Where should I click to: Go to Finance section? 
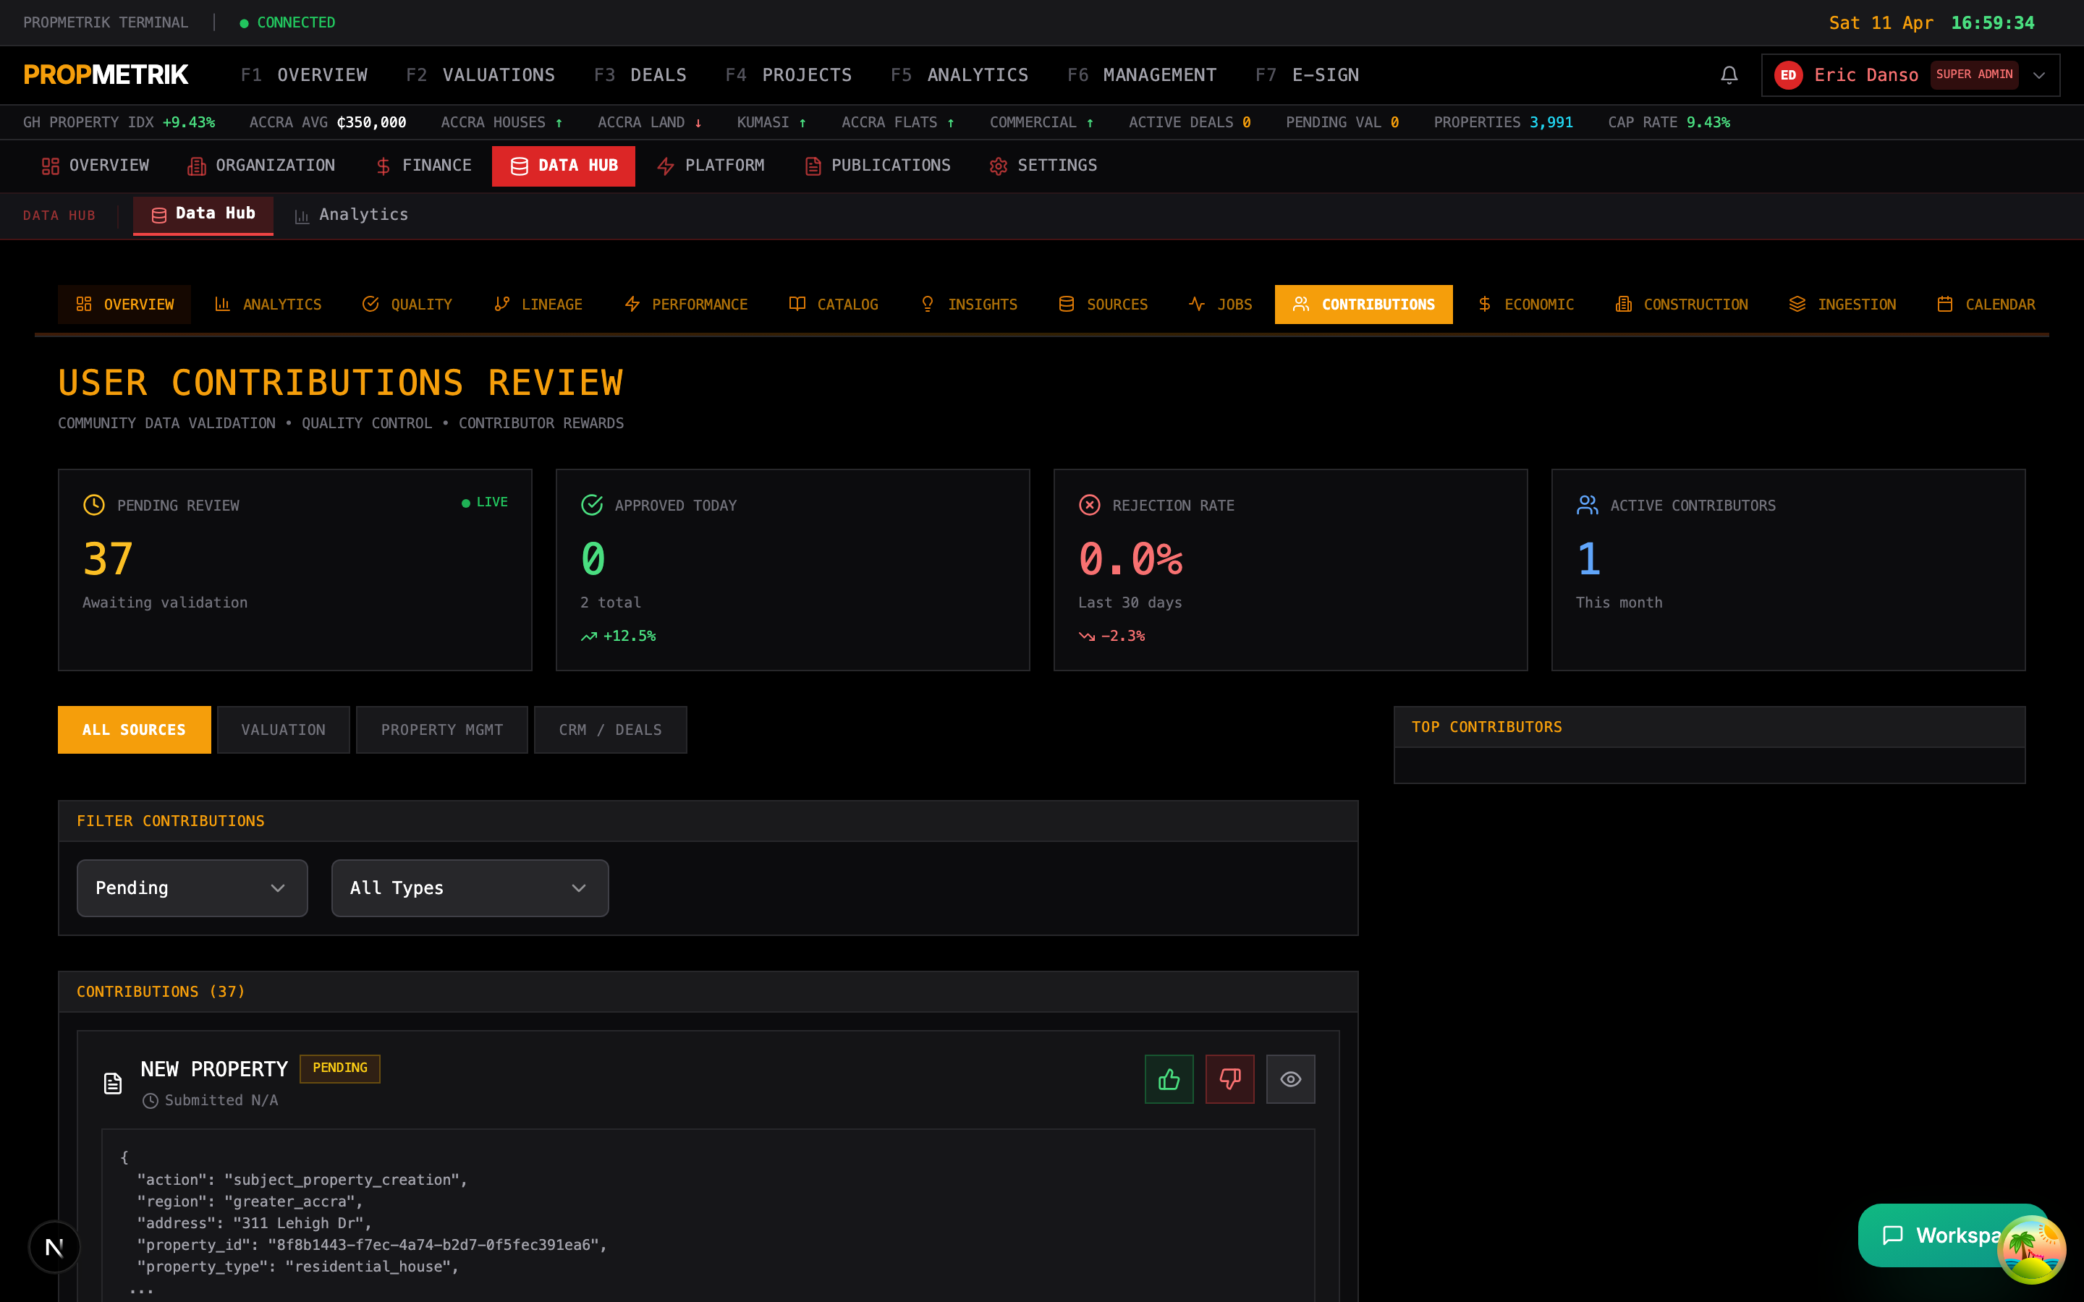424,166
